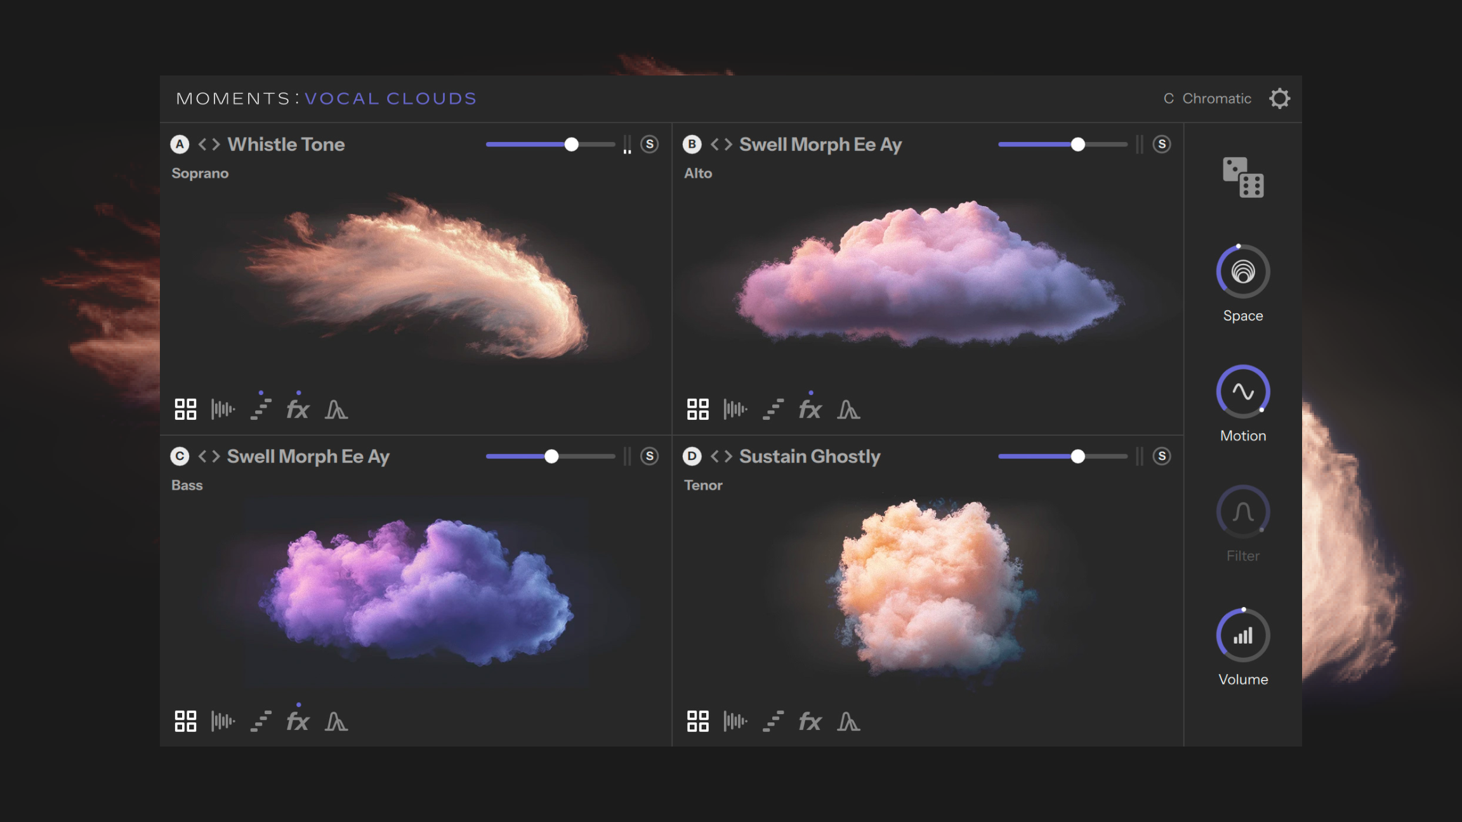The width and height of the screenshot is (1462, 822).
Task: Click the Motion knob icon
Action: point(1242,392)
